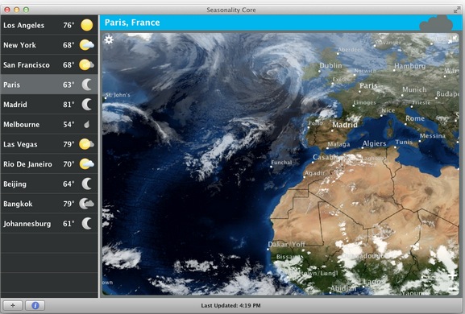Image resolution: width=465 pixels, height=314 pixels.
Task: Open Bangkok weather entry
Action: coord(49,204)
